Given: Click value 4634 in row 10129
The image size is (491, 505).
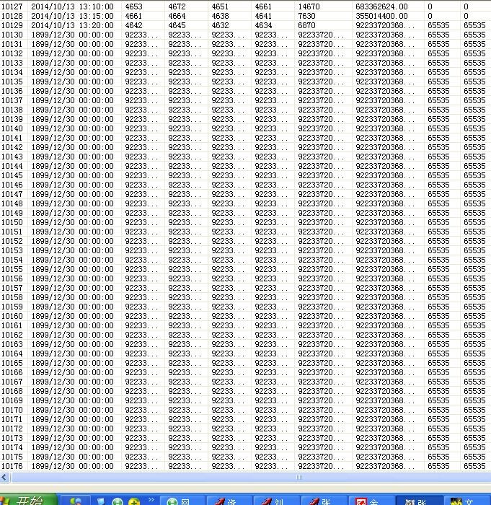Looking at the screenshot, I should pyautogui.click(x=263, y=25).
